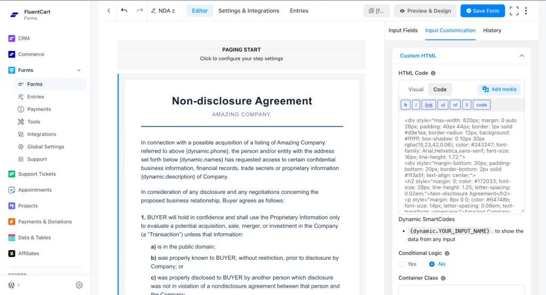Click the Support Tickets icon
546x295 pixels.
pyautogui.click(x=12, y=174)
